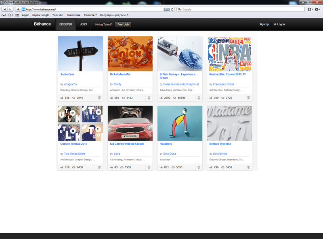
Task: Click the Post Job button
Action: 123,24
